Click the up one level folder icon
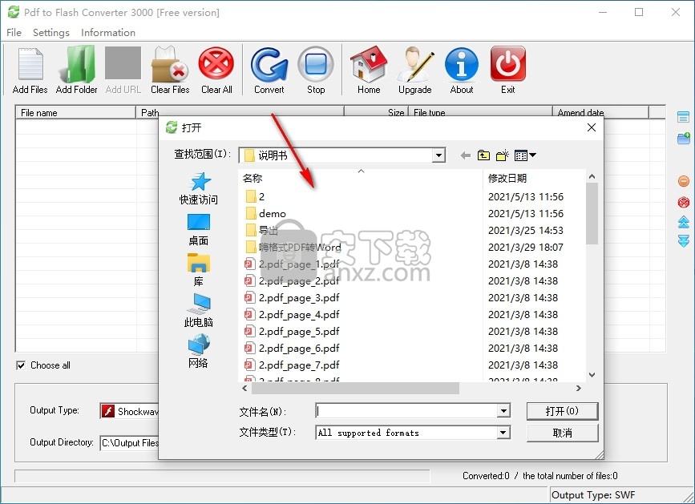The image size is (695, 504). coord(483,155)
